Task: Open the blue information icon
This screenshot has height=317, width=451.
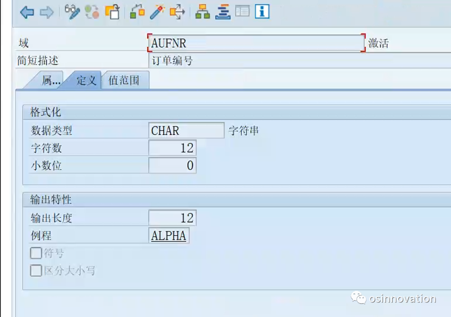Action: 262,12
